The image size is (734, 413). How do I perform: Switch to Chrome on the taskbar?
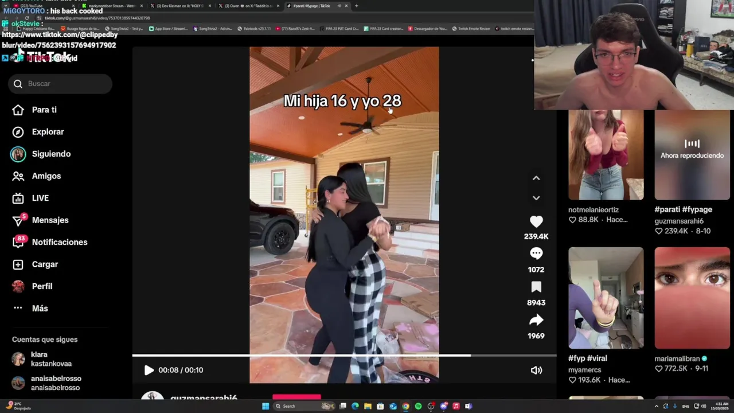pyautogui.click(x=406, y=406)
